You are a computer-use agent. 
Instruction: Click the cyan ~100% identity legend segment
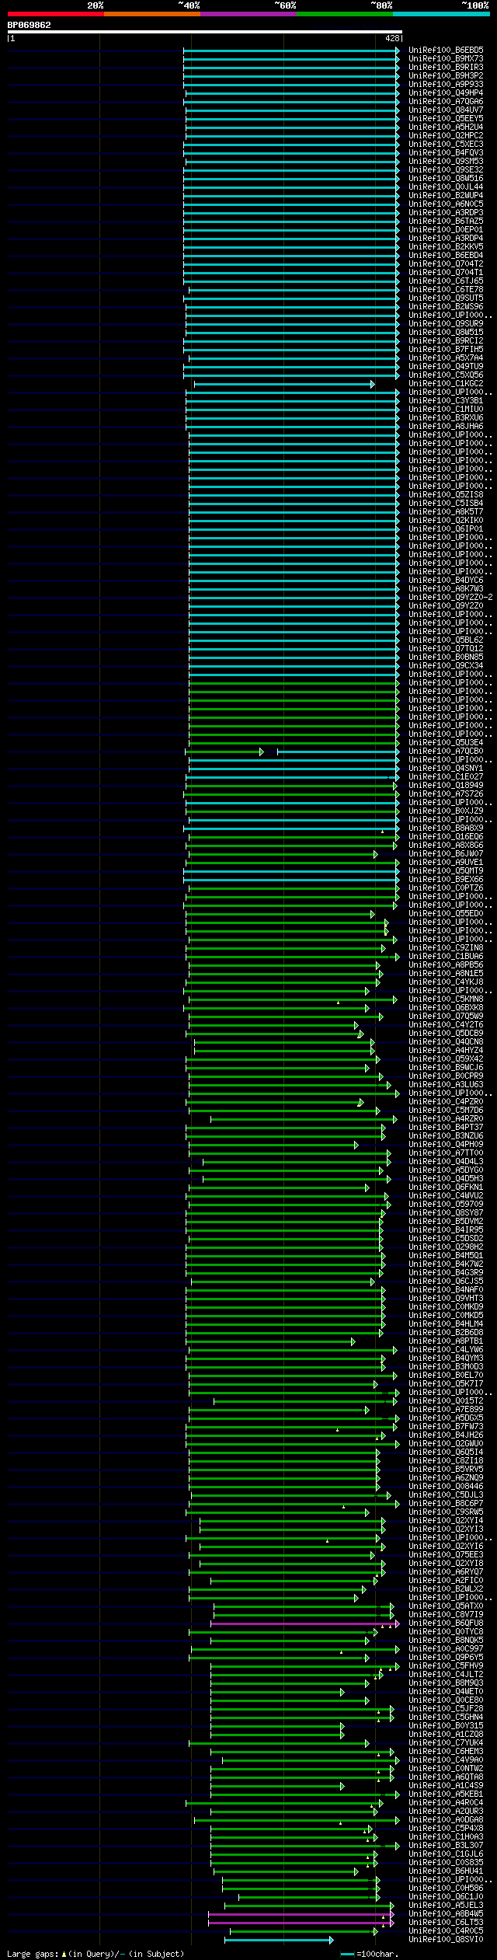[441, 14]
